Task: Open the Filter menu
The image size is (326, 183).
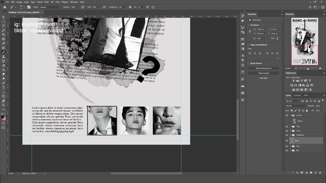Action: [46, 2]
